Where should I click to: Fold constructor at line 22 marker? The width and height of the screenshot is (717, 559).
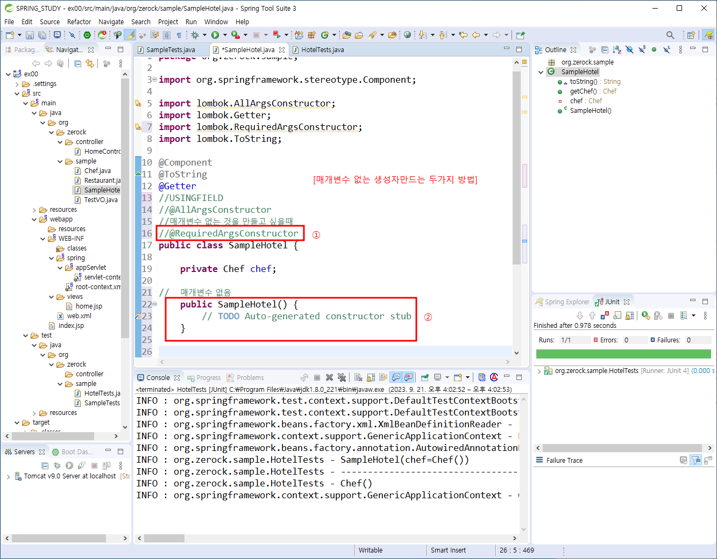tap(154, 304)
